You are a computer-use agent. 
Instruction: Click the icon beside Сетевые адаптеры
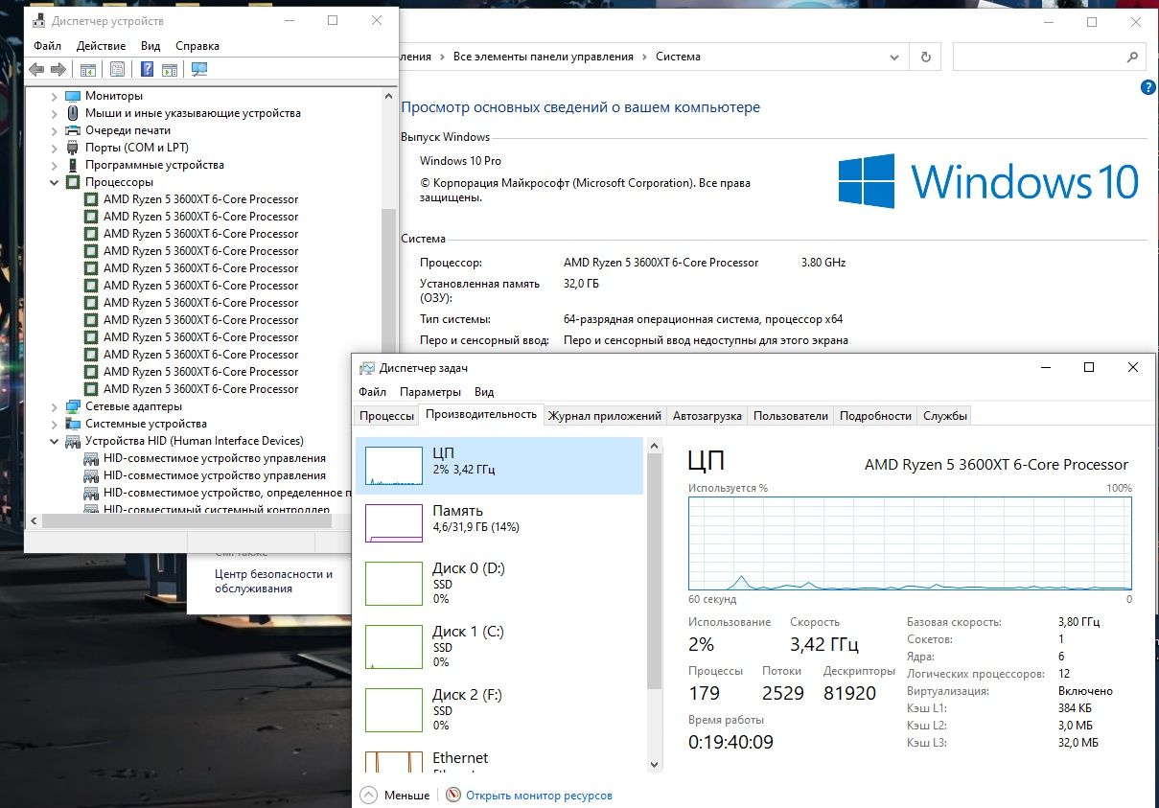(x=73, y=406)
